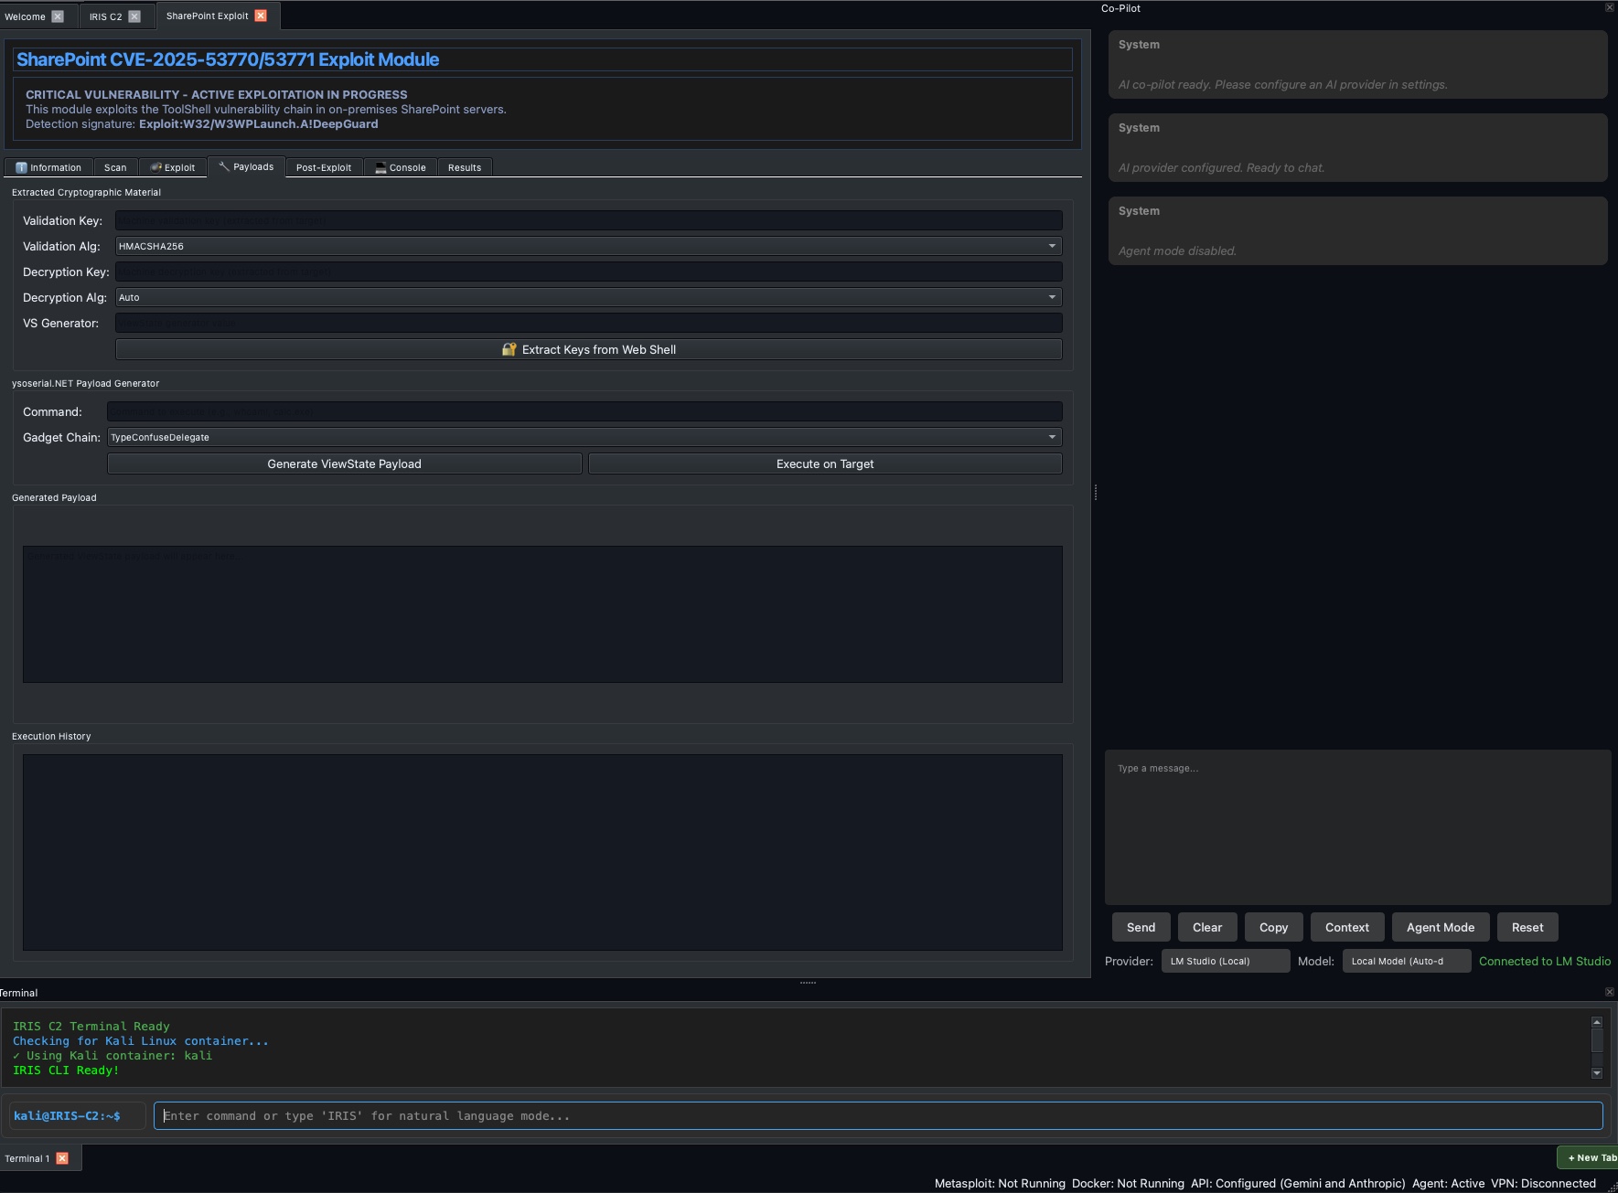1618x1193 pixels.
Task: Close the Terminal 1 tab
Action: click(62, 1158)
